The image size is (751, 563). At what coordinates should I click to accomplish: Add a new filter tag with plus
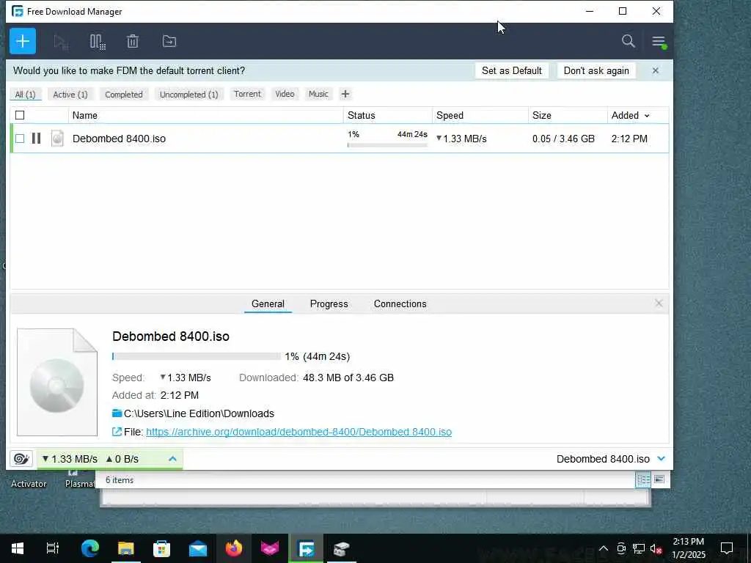tap(345, 94)
